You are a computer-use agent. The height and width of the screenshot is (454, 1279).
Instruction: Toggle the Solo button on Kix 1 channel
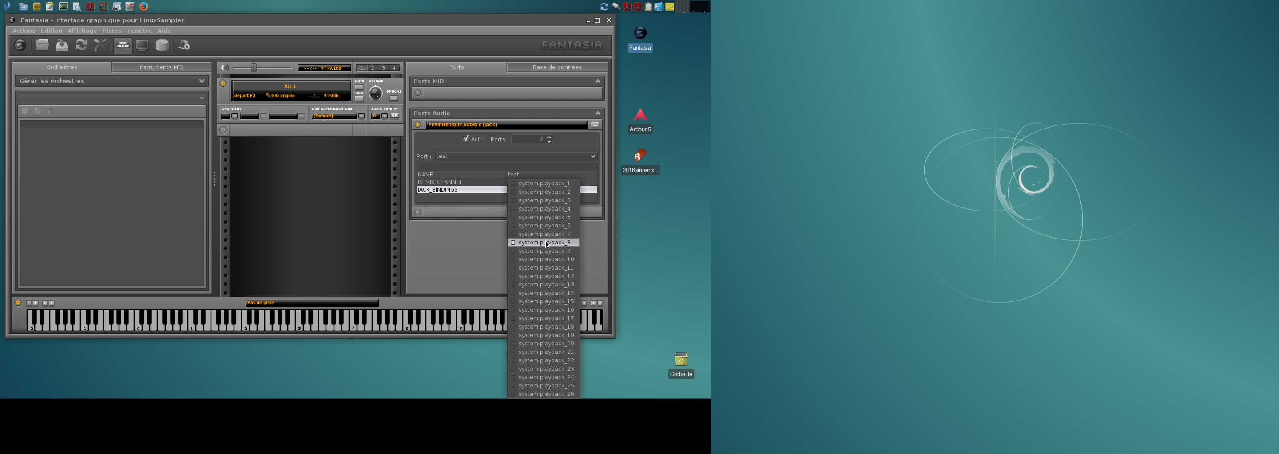tap(359, 98)
